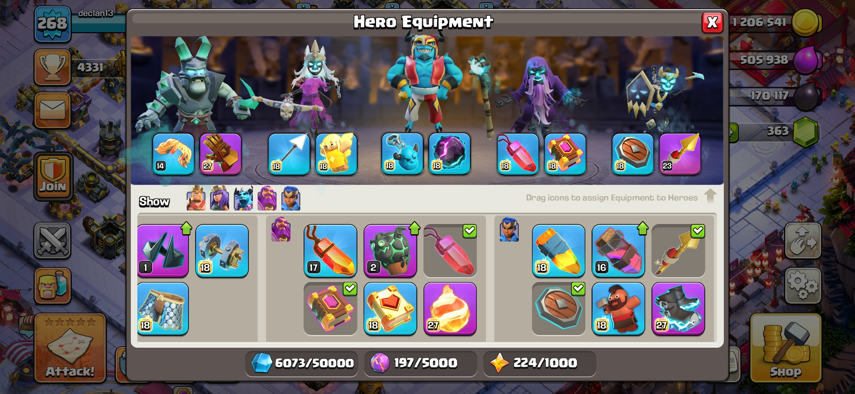Select the Giant Gauntlet equipment level 27
Screen dimensions: 855x394
pyautogui.click(x=221, y=154)
